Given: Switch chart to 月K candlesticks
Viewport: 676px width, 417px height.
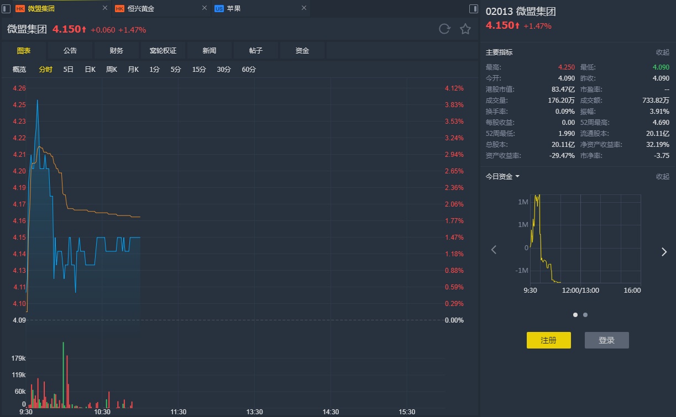Looking at the screenshot, I should (x=133, y=70).
